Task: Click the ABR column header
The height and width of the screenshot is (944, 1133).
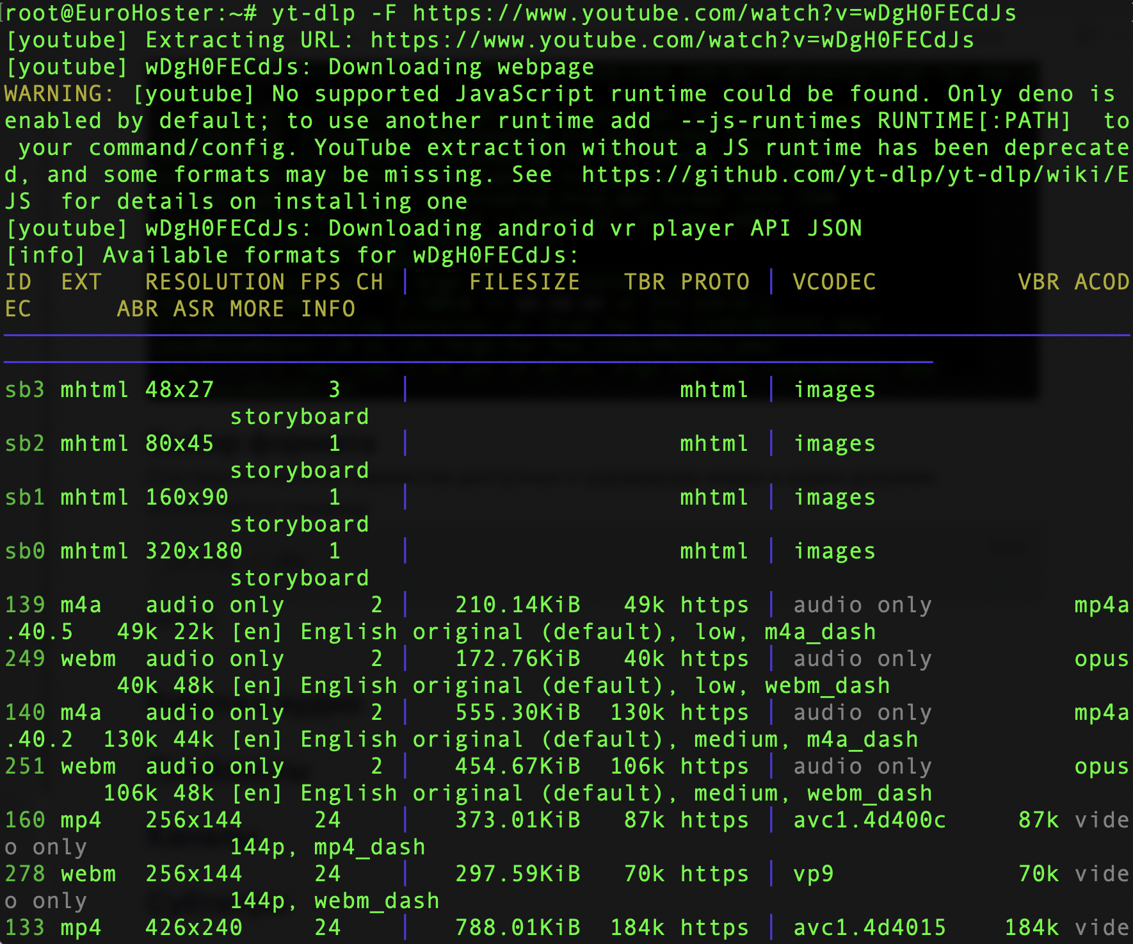Action: (x=138, y=309)
